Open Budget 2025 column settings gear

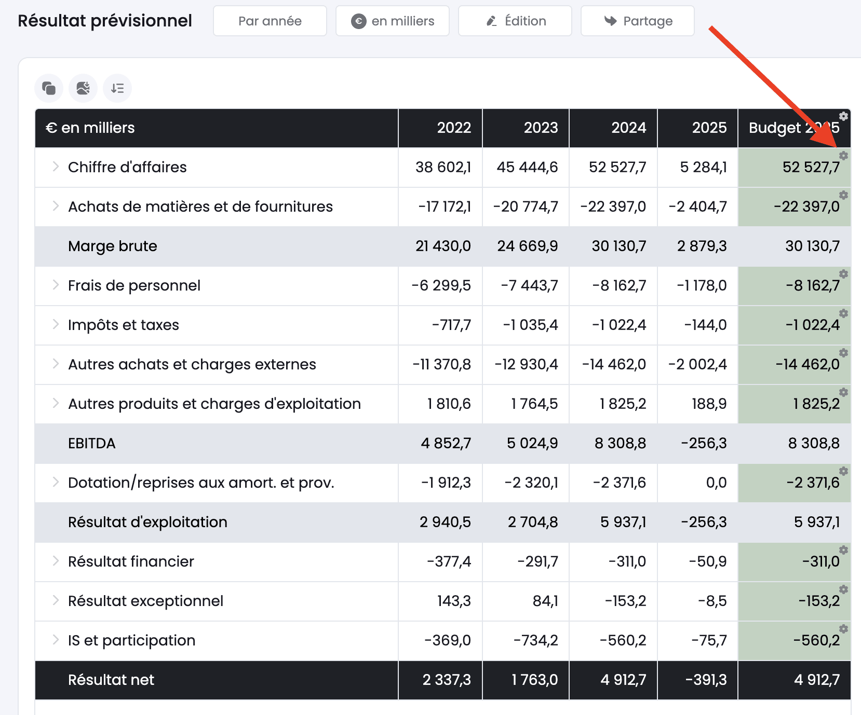843,116
